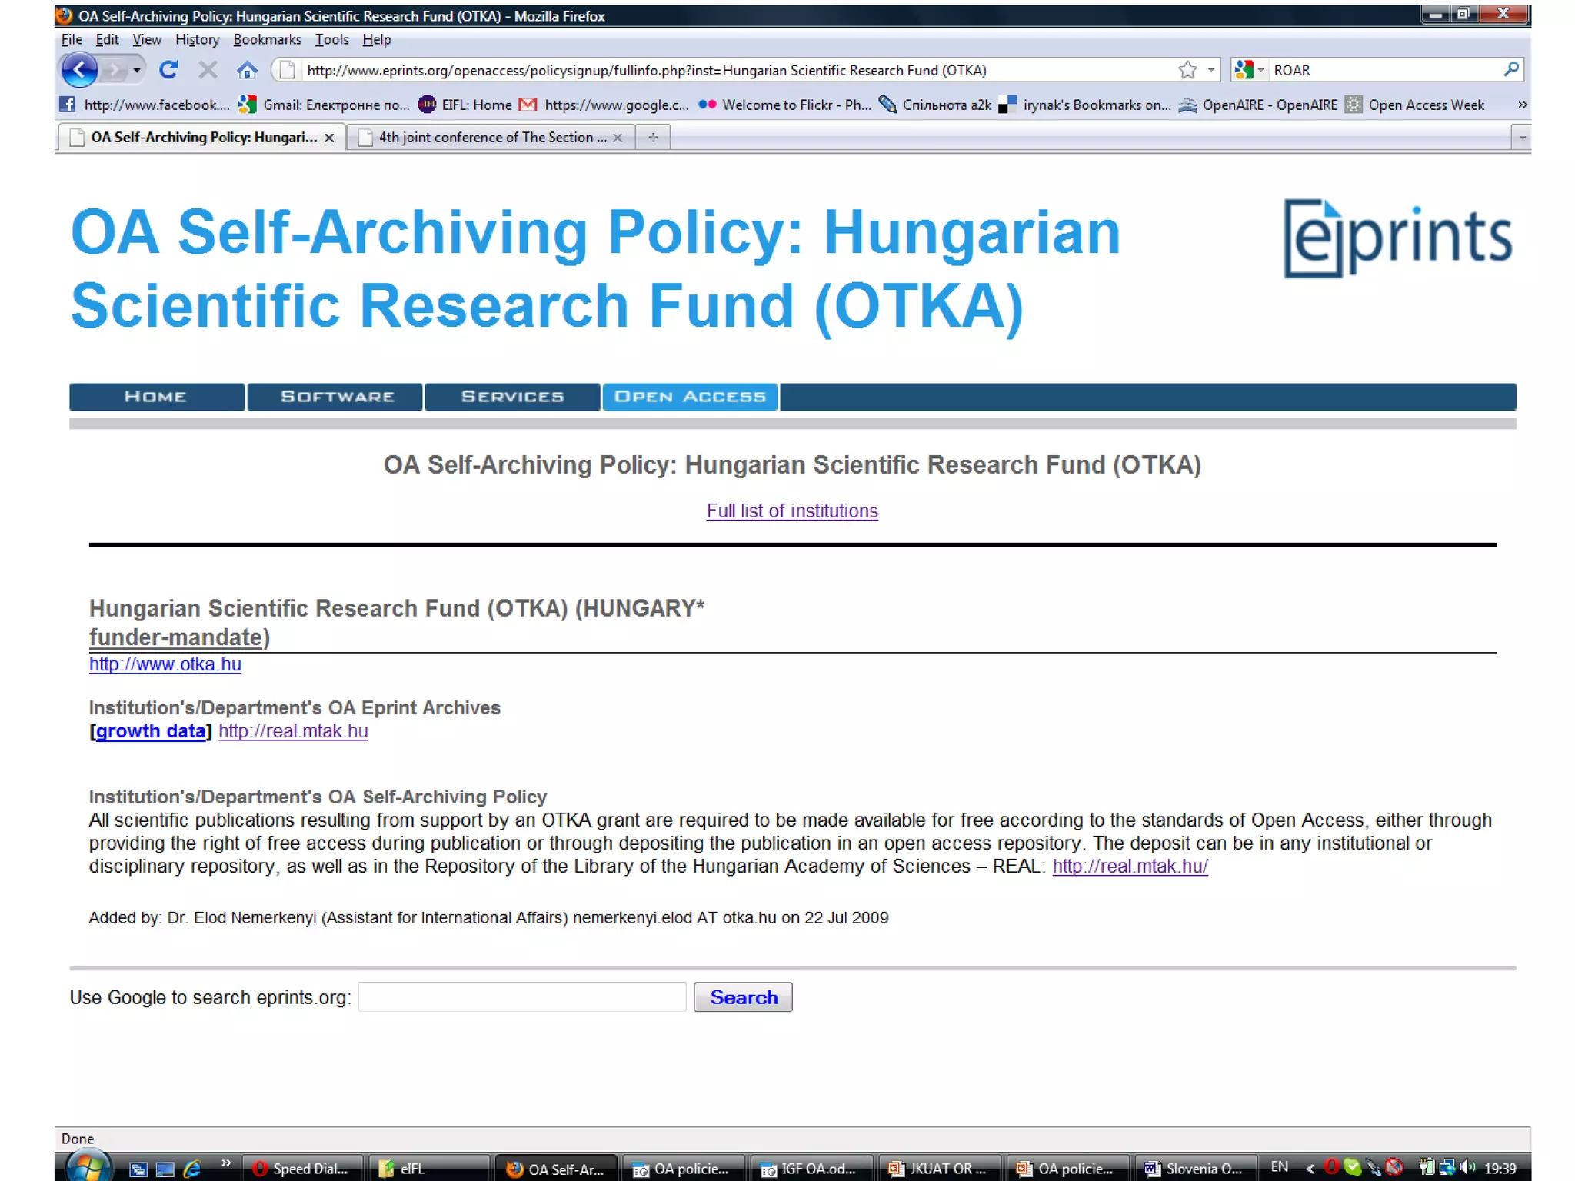Open the list all tabs dropdown
The height and width of the screenshot is (1181, 1575).
[x=1522, y=138]
